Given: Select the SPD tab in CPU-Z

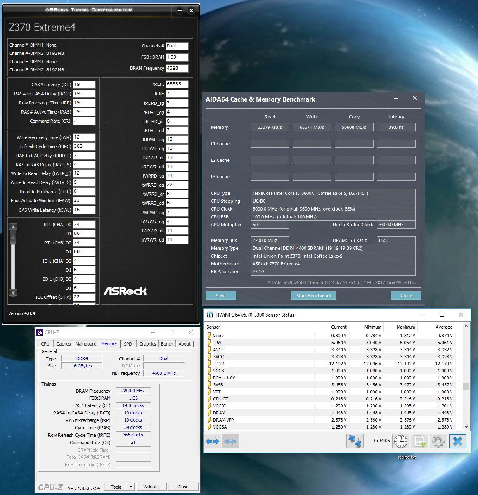Looking at the screenshot, I should [128, 344].
